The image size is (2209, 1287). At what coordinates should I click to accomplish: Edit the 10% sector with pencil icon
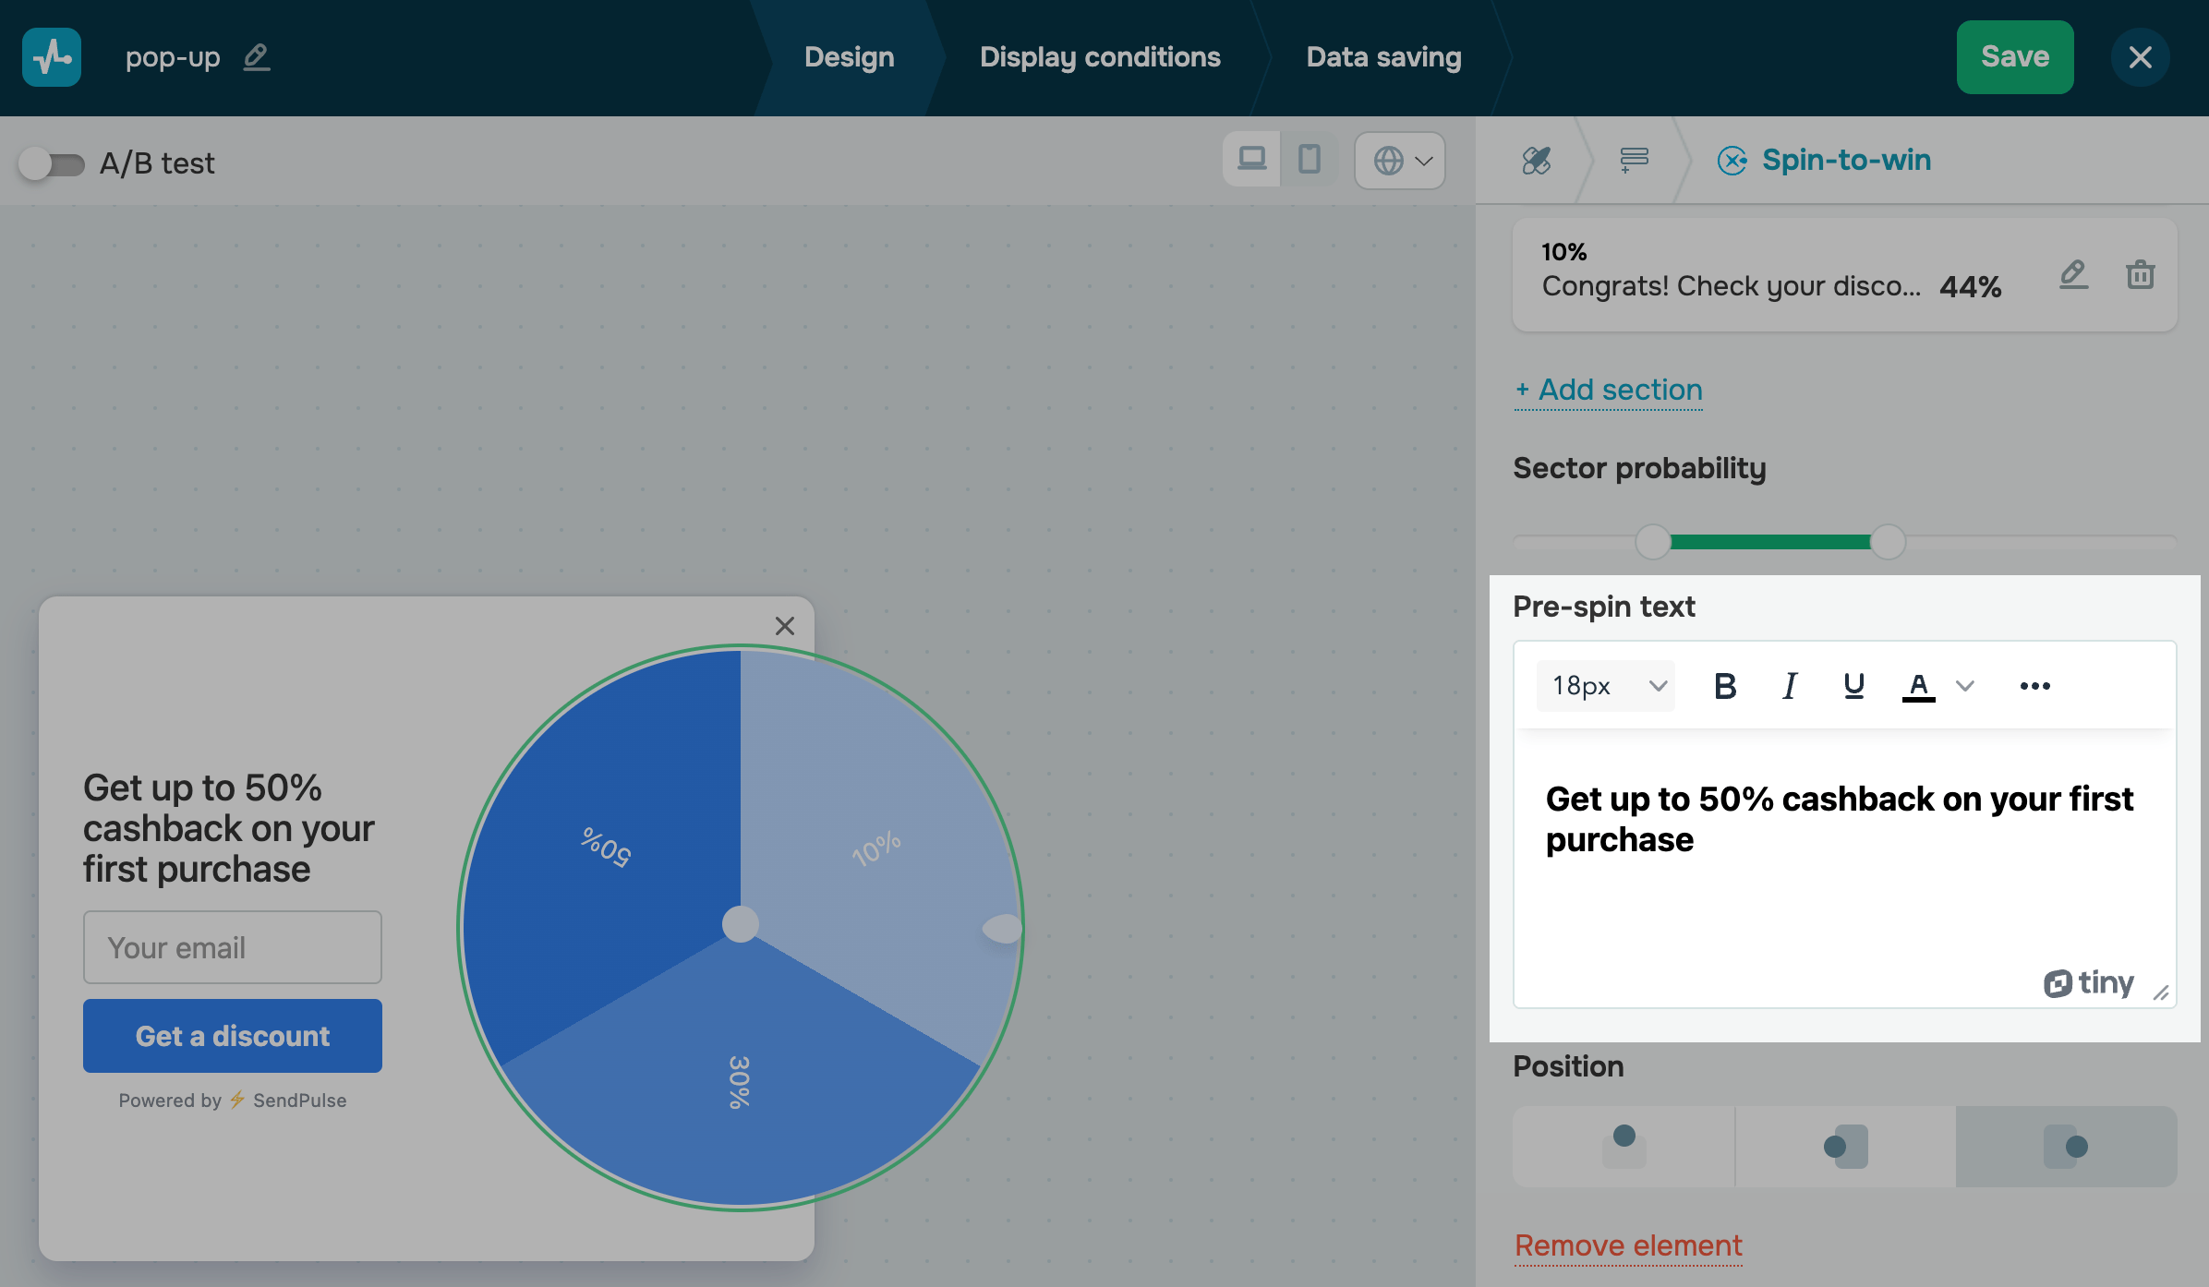click(x=2073, y=274)
